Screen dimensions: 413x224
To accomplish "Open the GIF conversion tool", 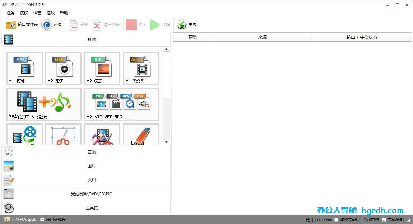I will 102,68.
